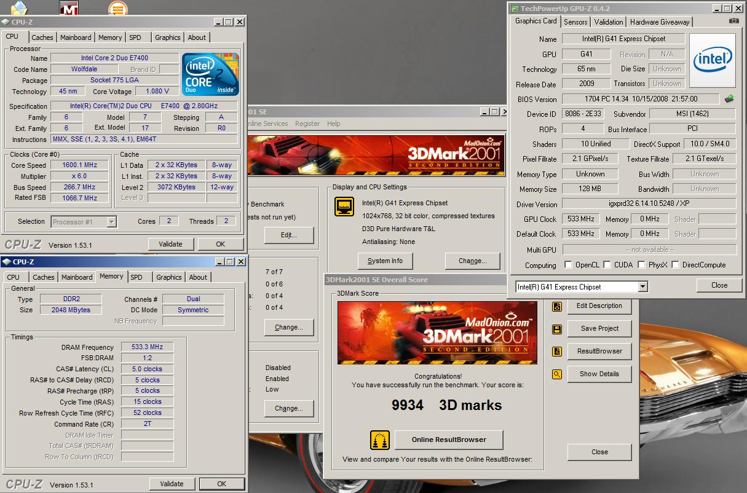Screen dimensions: 747x493
Task: Click the red M desktop shortcut icon
Action: click(69, 8)
